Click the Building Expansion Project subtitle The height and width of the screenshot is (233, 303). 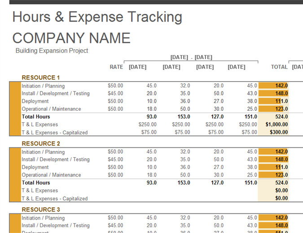[52, 51]
